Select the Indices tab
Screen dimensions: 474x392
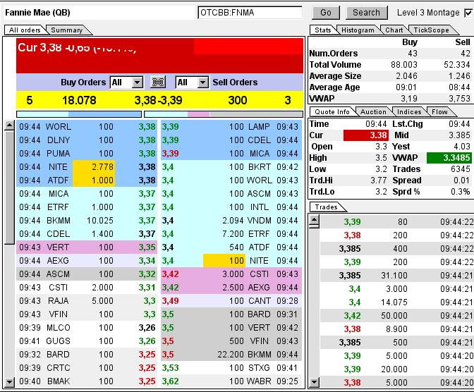pyautogui.click(x=409, y=112)
